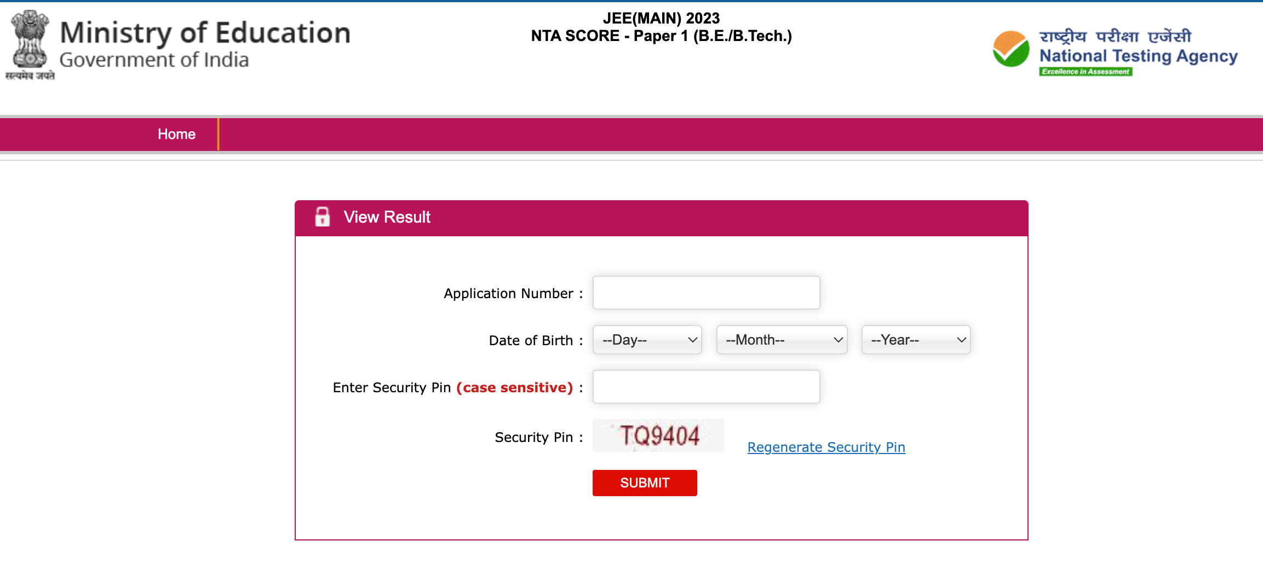The image size is (1263, 570).
Task: Open the Day dropdown for birth date
Action: (647, 340)
